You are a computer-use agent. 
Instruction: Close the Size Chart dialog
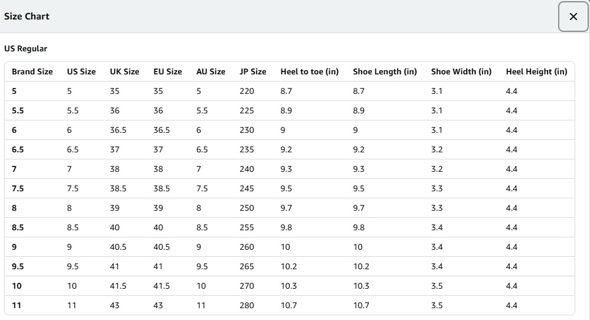pos(573,17)
